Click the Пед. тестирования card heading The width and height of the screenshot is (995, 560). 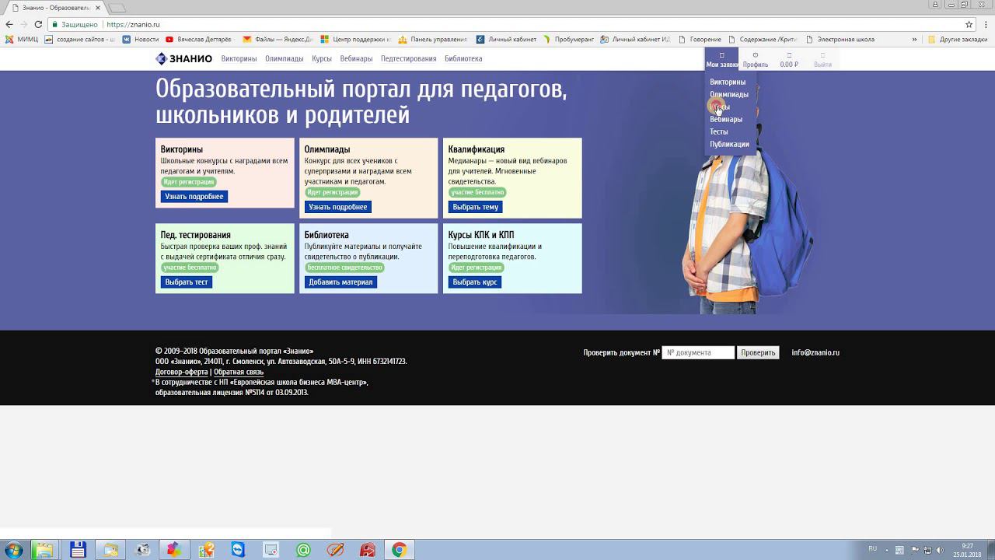(x=196, y=235)
